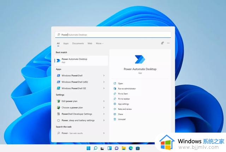
Task: Click the Edit power plan text
Action: coord(70,101)
